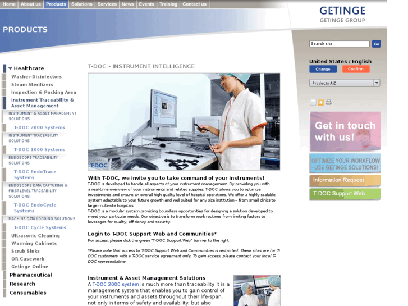The width and height of the screenshot is (408, 306).
Task: Click Endoscope Traceability Solutions sidebar heading
Action: [33, 161]
